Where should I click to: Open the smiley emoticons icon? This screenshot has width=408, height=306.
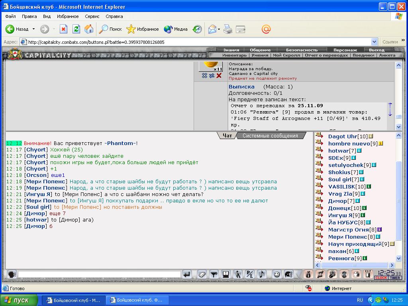[277, 274]
